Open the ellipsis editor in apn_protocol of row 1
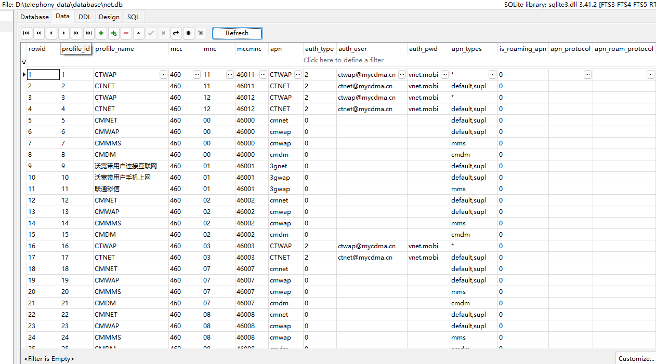The height and width of the screenshot is (364, 656). [x=587, y=75]
